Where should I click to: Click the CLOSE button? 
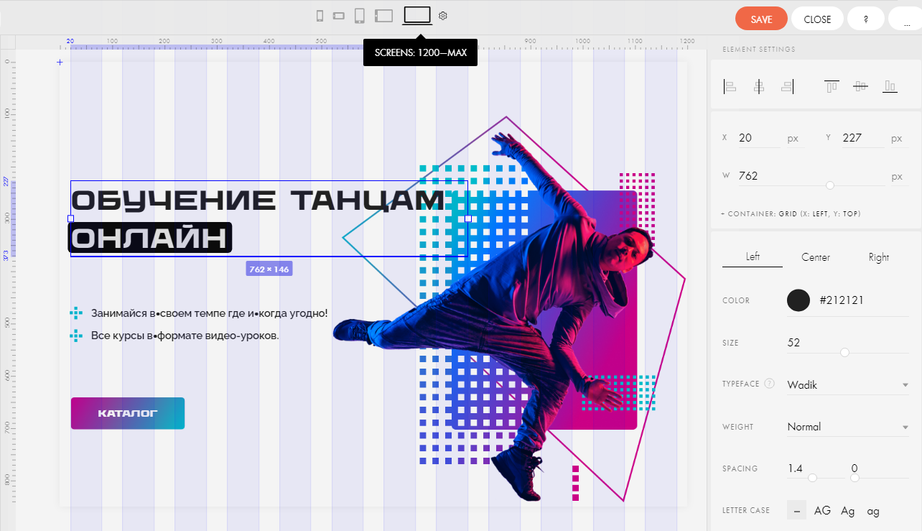click(817, 19)
